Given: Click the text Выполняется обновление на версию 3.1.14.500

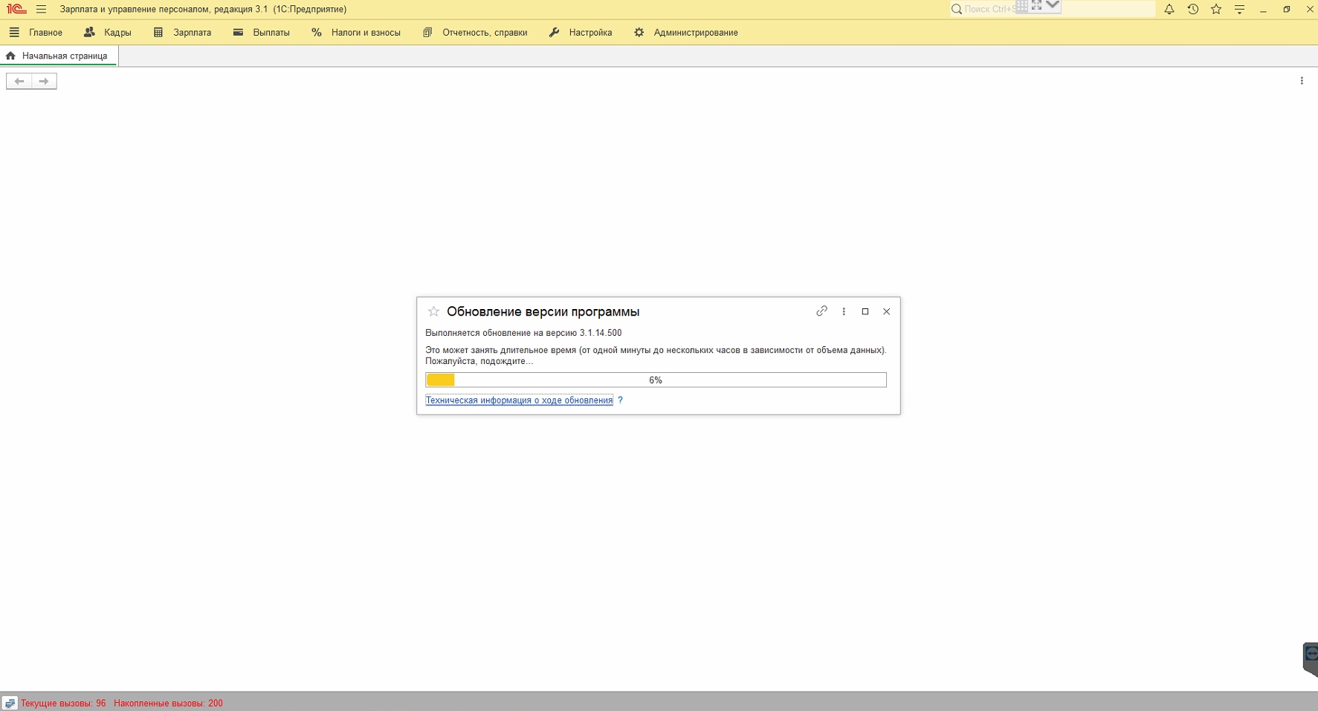Looking at the screenshot, I should 523,333.
